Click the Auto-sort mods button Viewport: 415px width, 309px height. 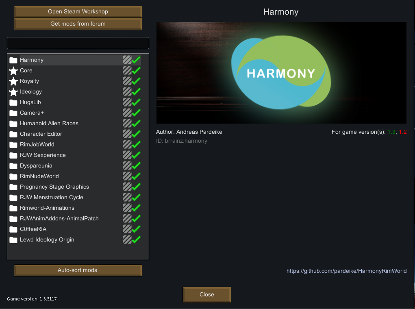[x=78, y=270]
